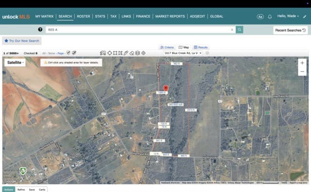Open the LINKS menu
311x192 pixels.
pos(126,16)
